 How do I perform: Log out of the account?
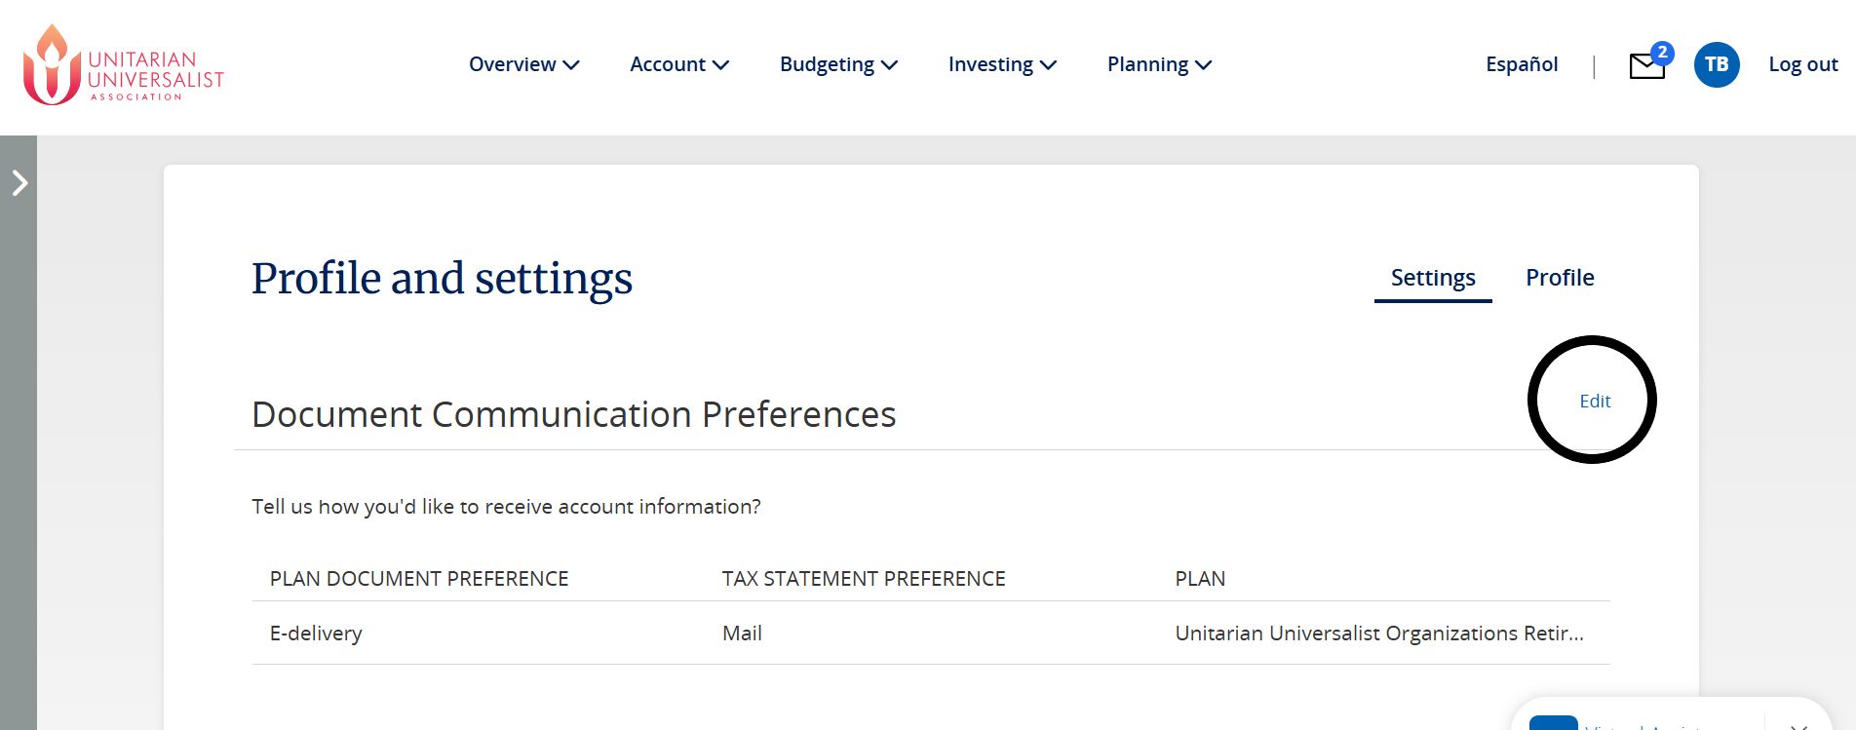1802,65
